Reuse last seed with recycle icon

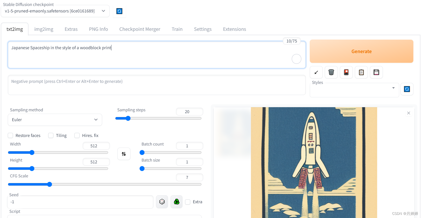(177, 202)
